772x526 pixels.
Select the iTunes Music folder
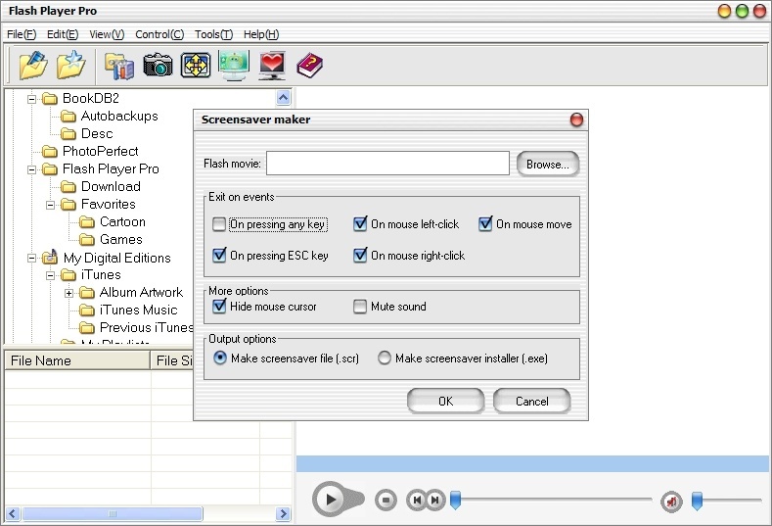(x=138, y=311)
